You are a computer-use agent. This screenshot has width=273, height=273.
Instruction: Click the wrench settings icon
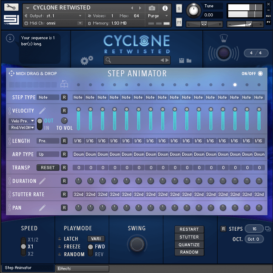coord(11,7)
